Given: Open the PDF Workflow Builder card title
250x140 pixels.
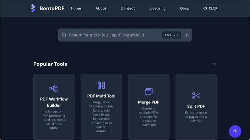Looking at the screenshot, I should click(54, 102).
